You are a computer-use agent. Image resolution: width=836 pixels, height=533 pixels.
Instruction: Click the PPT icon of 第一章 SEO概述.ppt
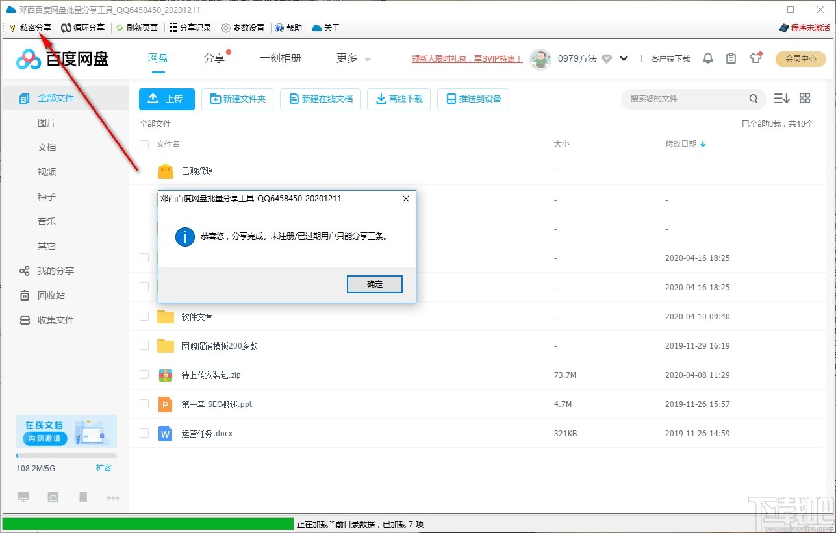click(x=166, y=404)
